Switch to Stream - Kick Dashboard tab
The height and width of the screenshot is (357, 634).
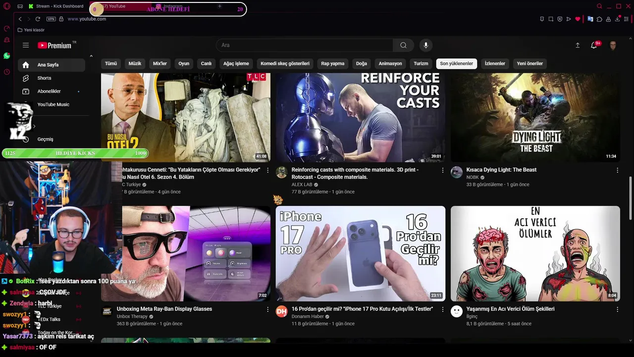tap(56, 6)
